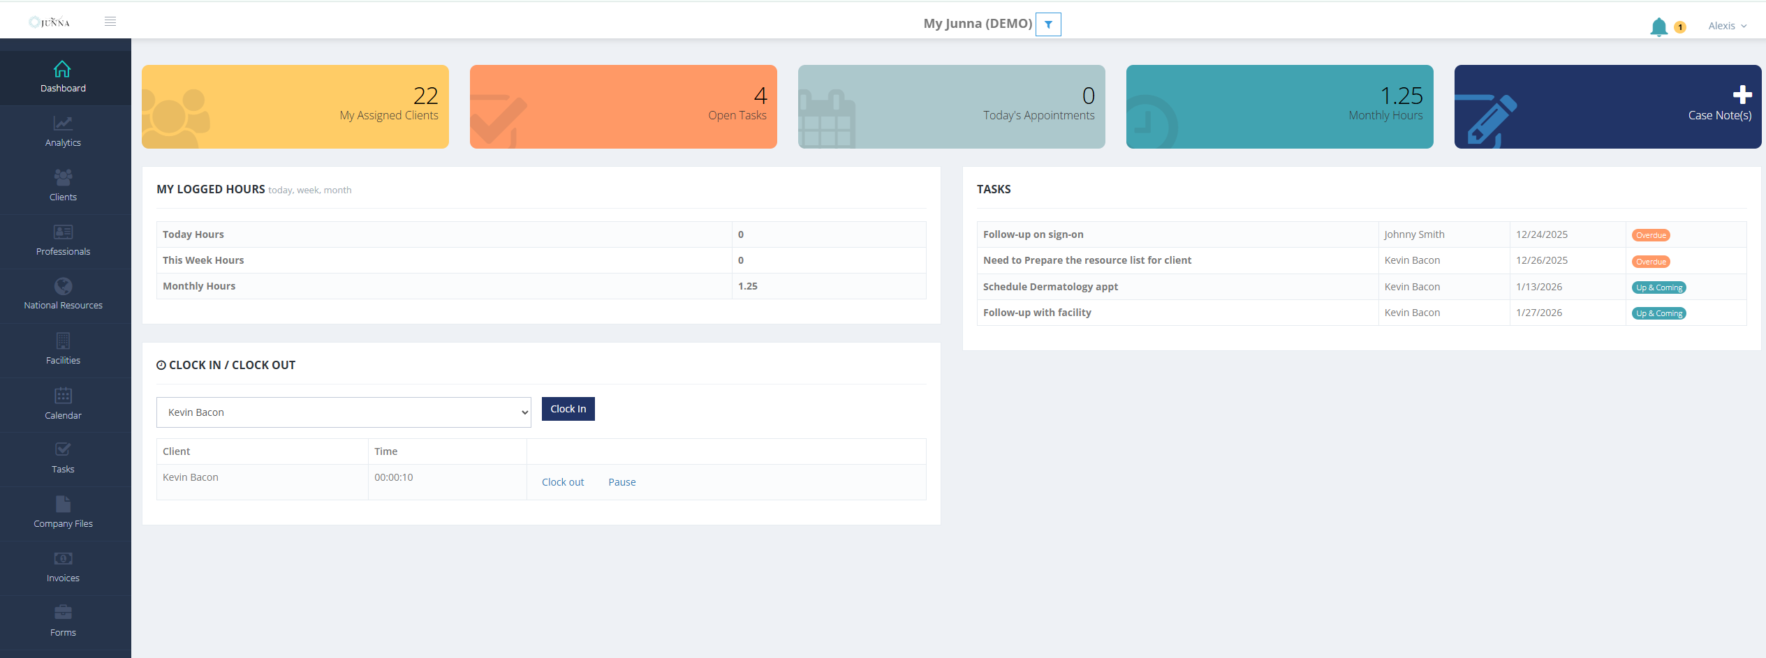
Task: Click the Pause link
Action: click(x=622, y=482)
